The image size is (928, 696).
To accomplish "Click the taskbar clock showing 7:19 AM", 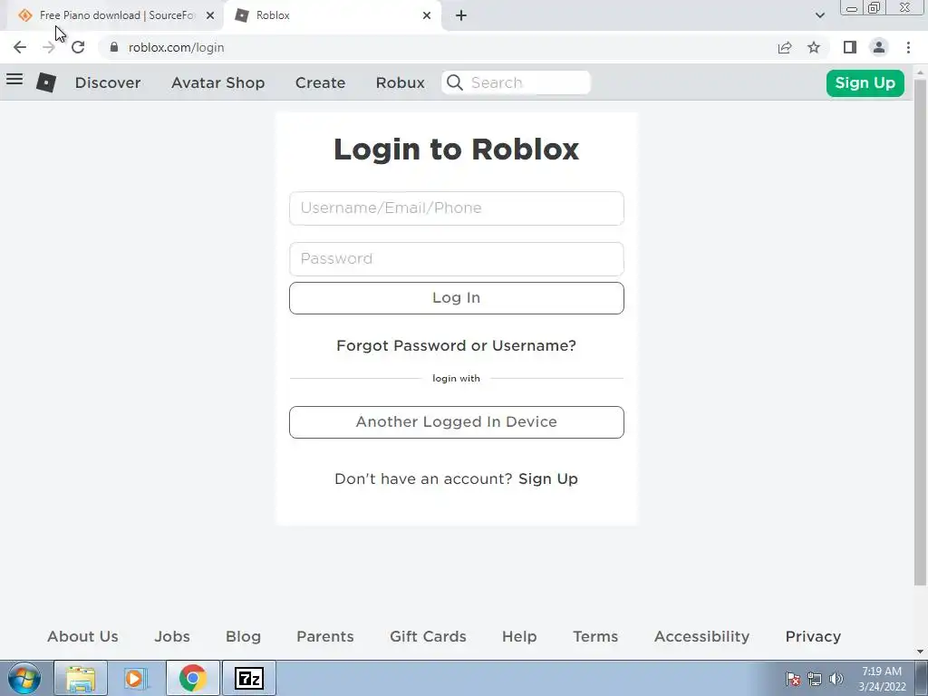I will (882, 679).
